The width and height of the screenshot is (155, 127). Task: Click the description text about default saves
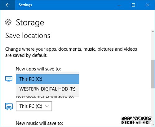71,52
